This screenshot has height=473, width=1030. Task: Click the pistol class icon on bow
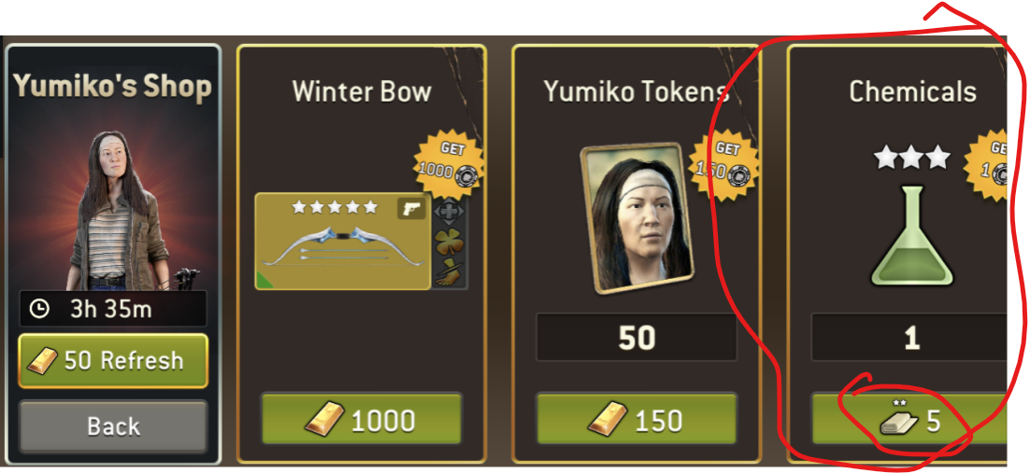(x=412, y=209)
